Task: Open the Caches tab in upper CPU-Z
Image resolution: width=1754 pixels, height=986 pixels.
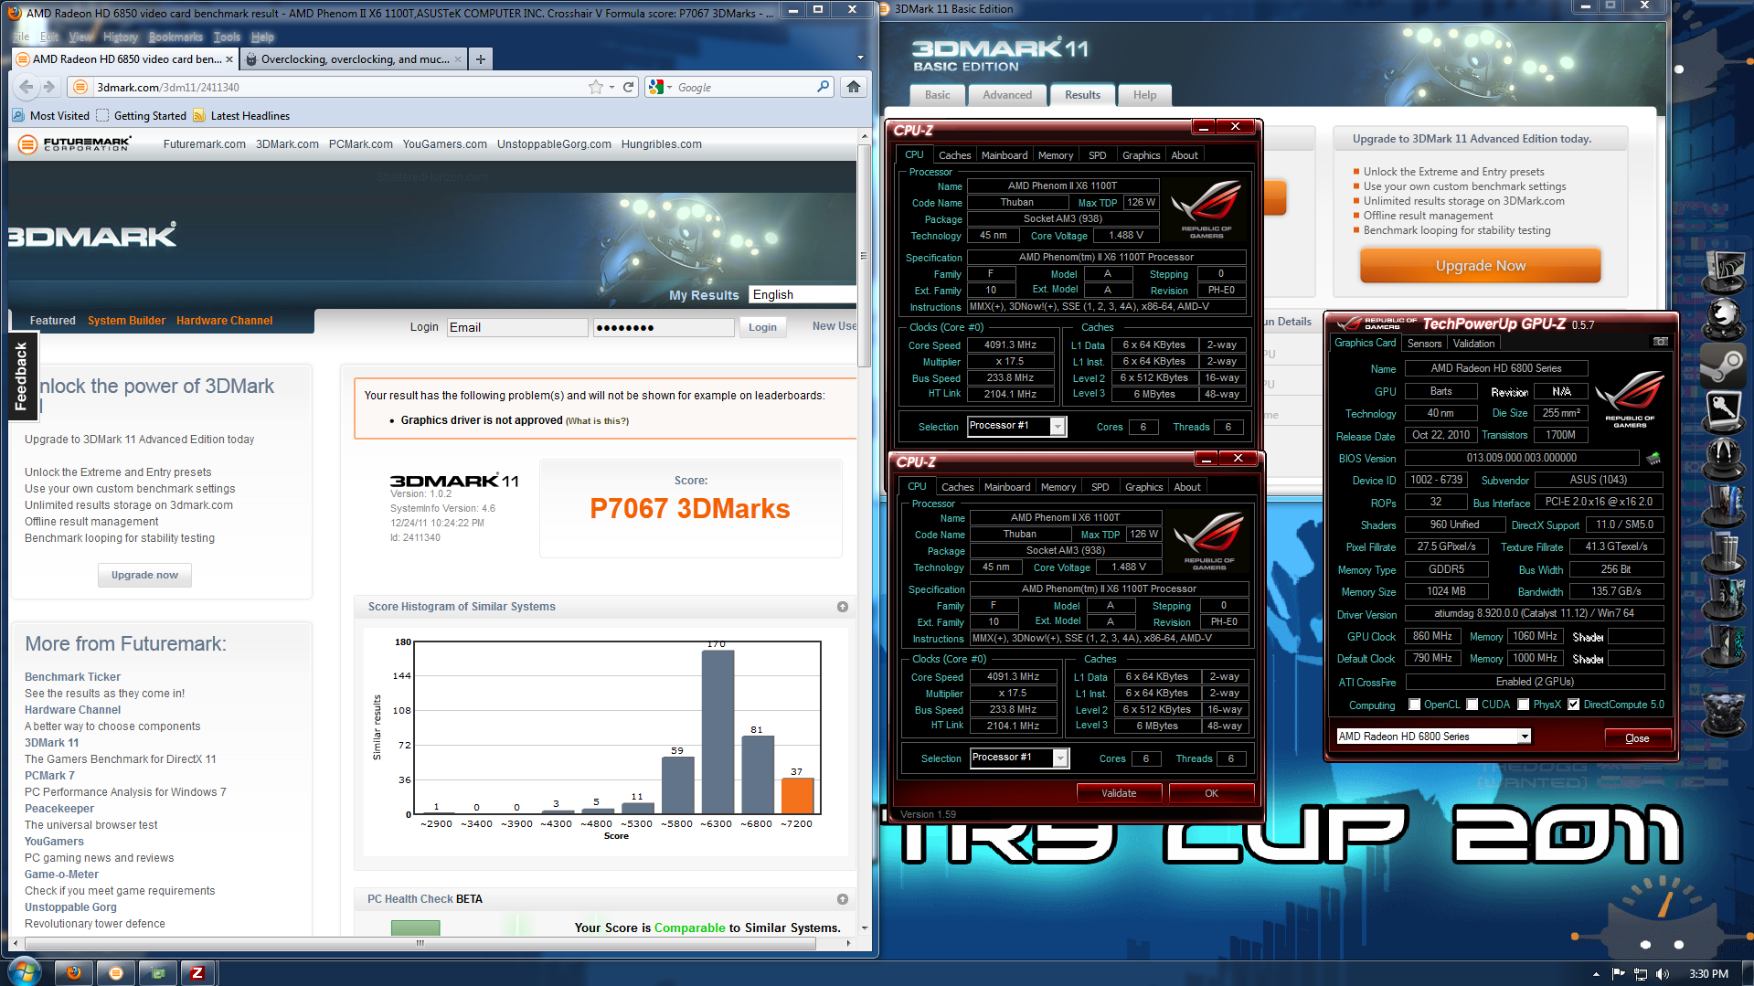Action: coord(954,155)
